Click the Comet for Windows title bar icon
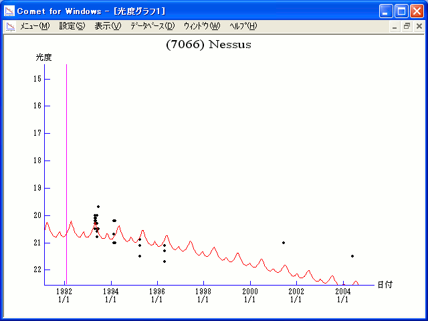The width and height of the screenshot is (428, 321). click(x=9, y=11)
